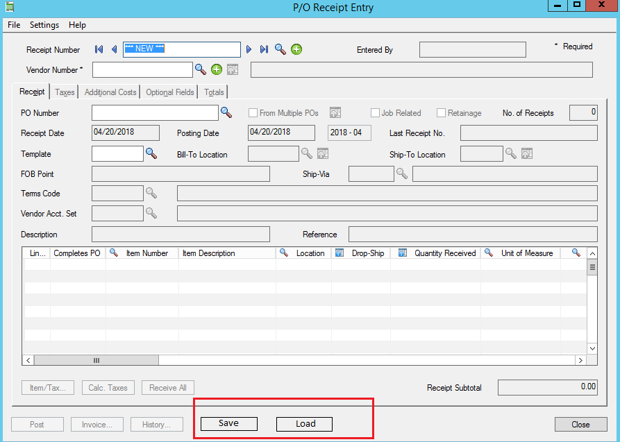Add new vendor with green plus icon
The height and width of the screenshot is (442, 620).
tap(217, 69)
